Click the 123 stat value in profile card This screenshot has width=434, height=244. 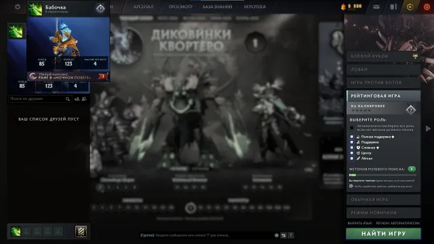(x=68, y=64)
